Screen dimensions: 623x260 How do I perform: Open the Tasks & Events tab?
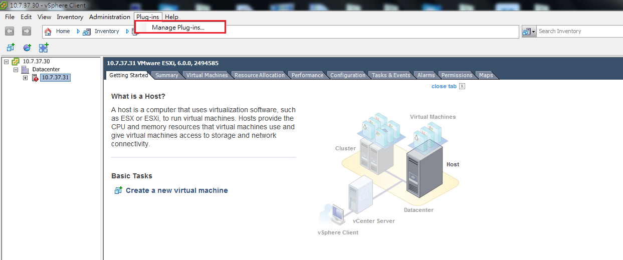[391, 75]
